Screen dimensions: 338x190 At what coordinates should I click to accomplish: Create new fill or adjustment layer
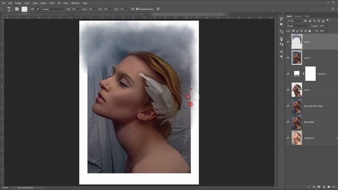pos(324,187)
